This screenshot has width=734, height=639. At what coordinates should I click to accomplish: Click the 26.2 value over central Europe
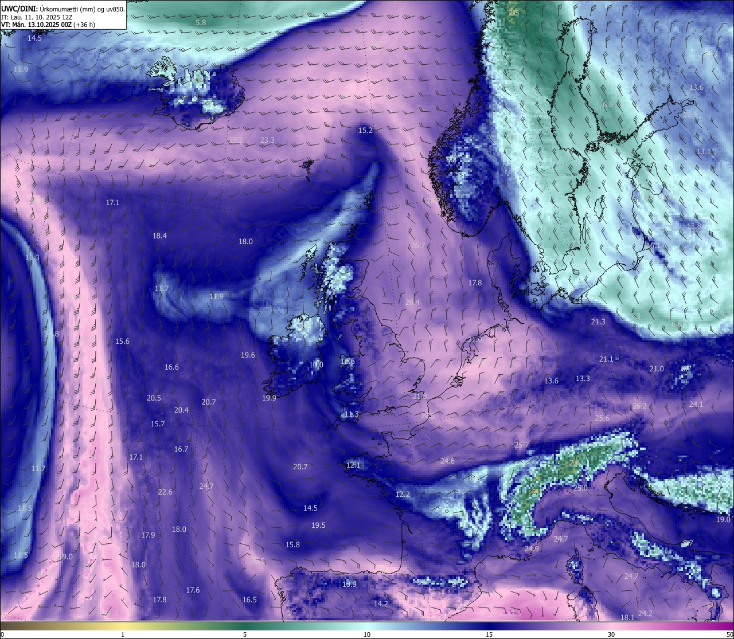(x=639, y=406)
